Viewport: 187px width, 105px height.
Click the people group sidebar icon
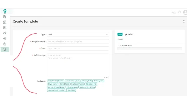(5, 33)
